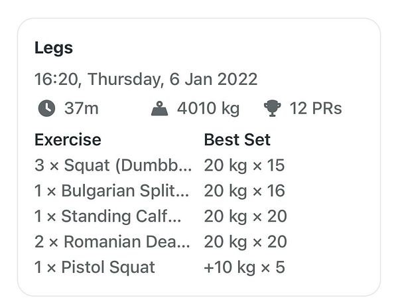Click the clock duration icon
Image resolution: width=398 pixels, height=304 pixels.
(46, 108)
